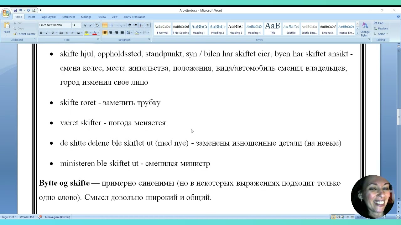Expand the Styles gallery More arrow

(x=357, y=33)
